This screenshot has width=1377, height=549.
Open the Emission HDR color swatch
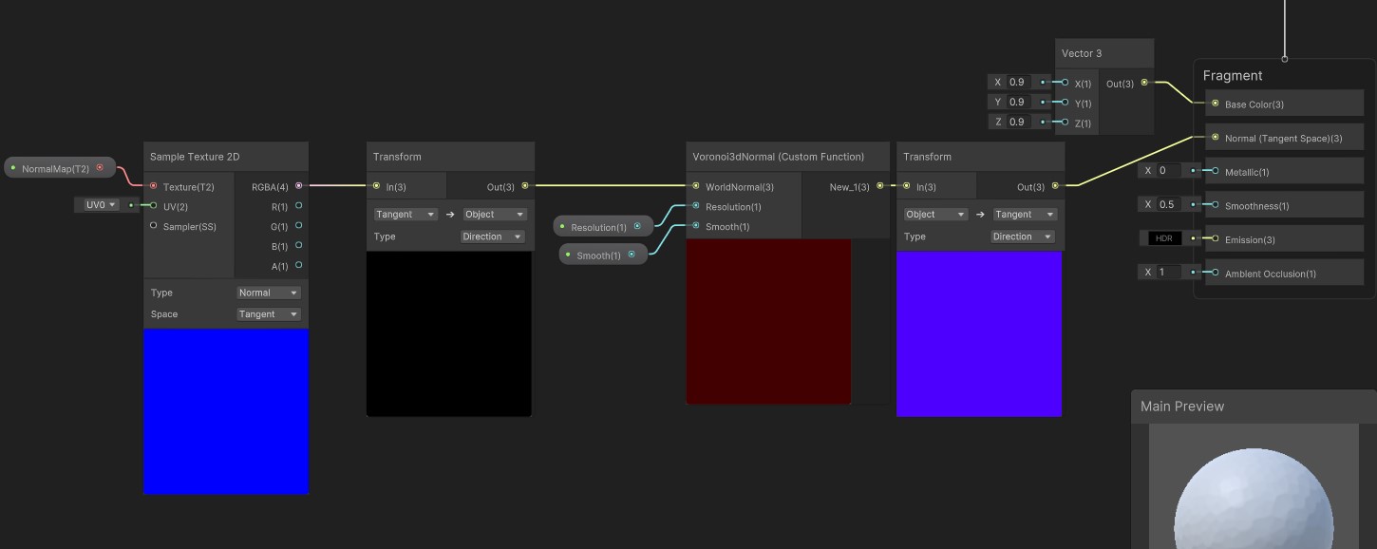tap(1163, 238)
